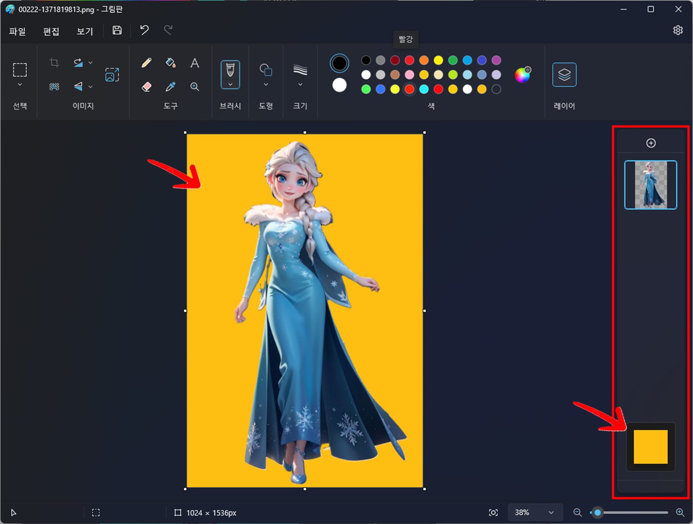Pick the cyan custom color swatch

point(424,89)
